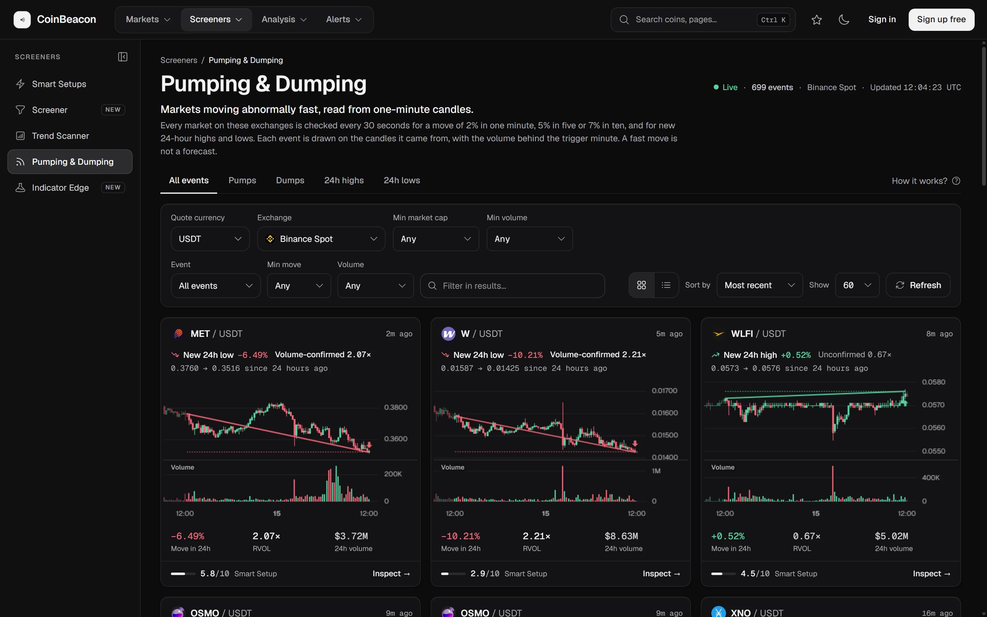Collapse the Screeners sidebar panel icon
Viewport: 987px width, 617px height.
coord(123,57)
